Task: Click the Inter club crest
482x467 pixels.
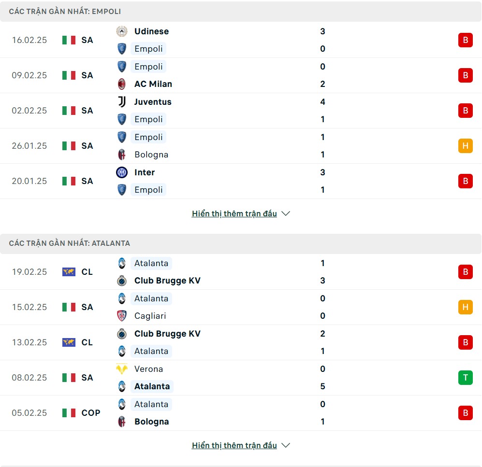Action: pyautogui.click(x=122, y=172)
